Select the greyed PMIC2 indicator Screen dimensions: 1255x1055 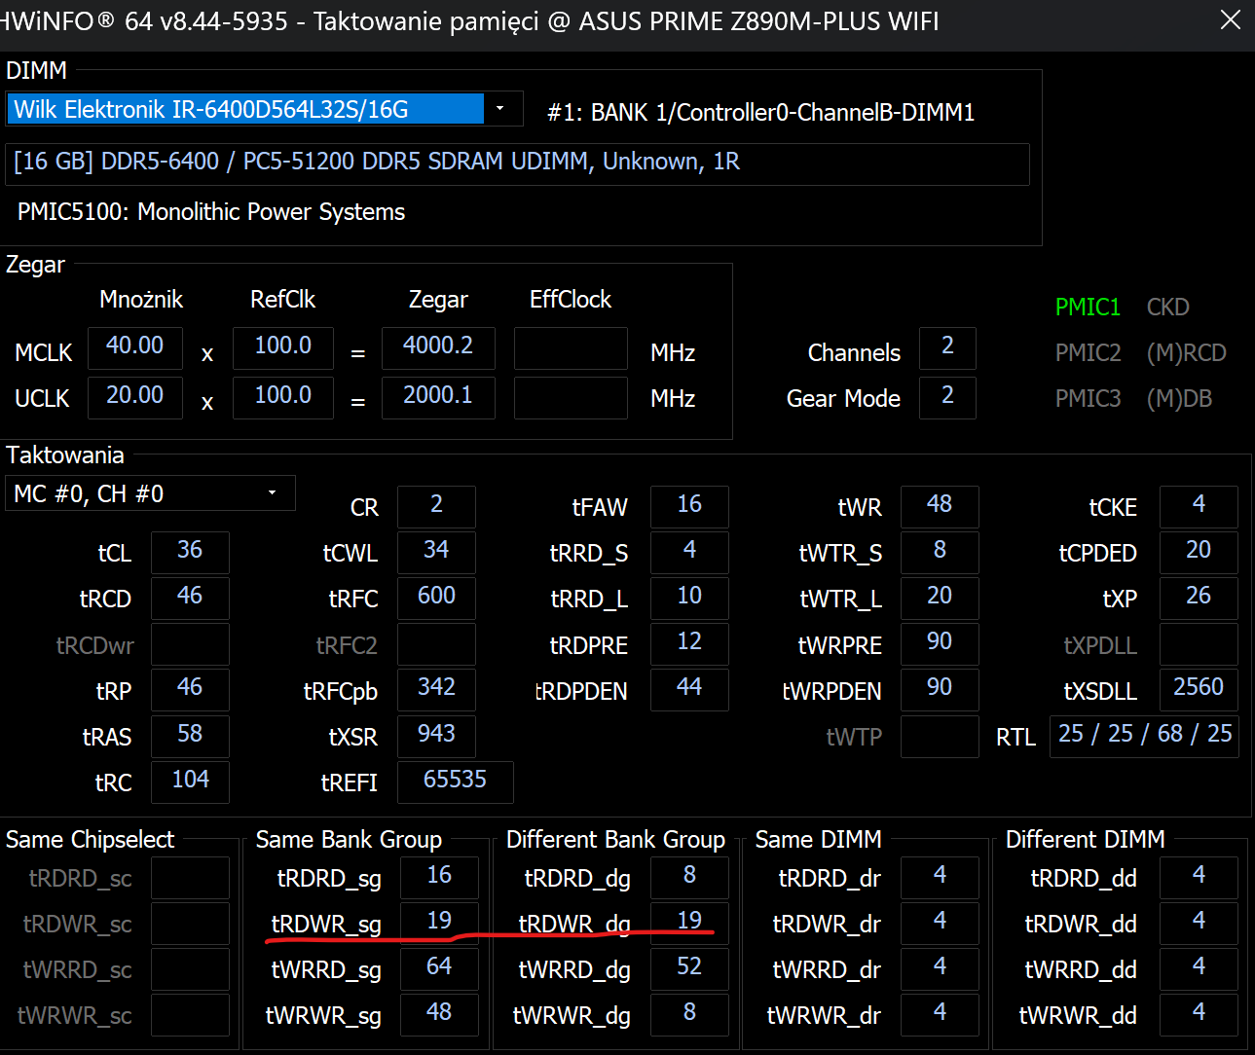point(1088,353)
